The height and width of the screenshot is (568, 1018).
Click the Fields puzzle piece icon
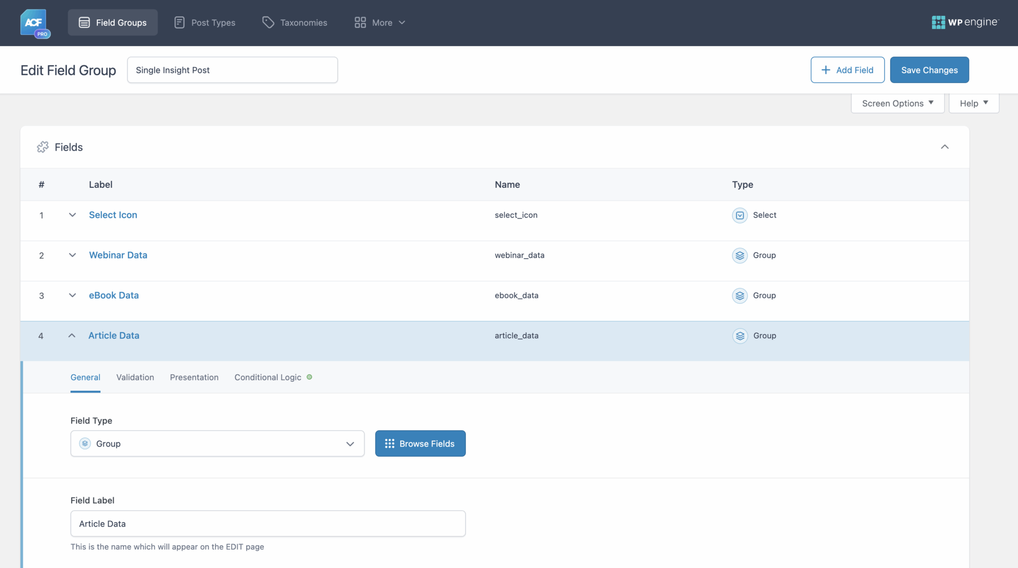click(43, 147)
